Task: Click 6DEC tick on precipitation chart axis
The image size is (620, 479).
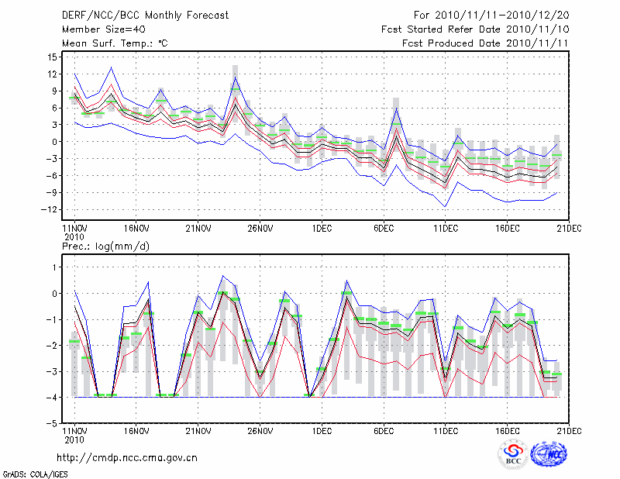Action: point(384,429)
